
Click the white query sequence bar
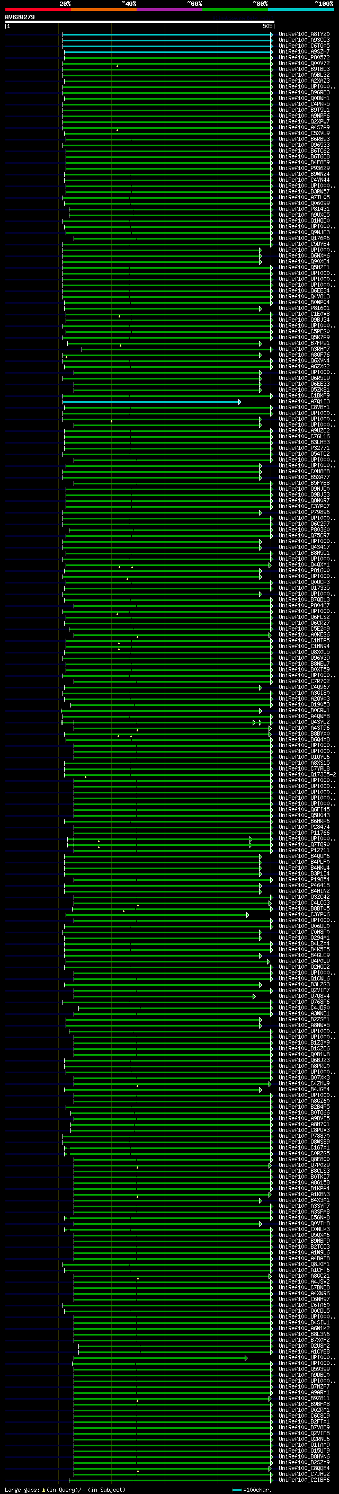[140, 22]
